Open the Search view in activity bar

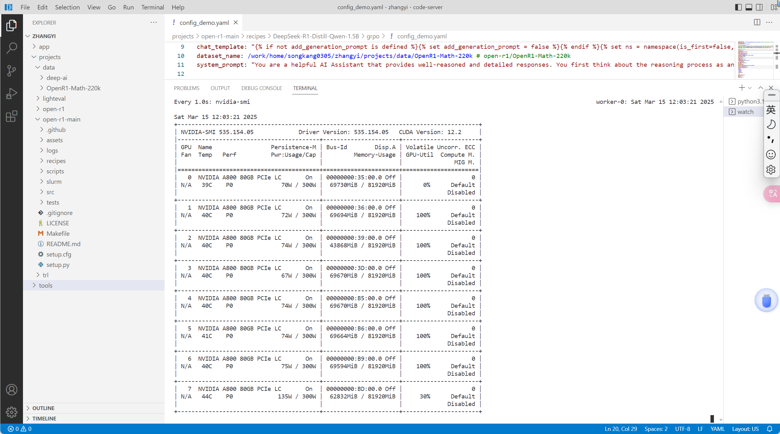[x=12, y=48]
